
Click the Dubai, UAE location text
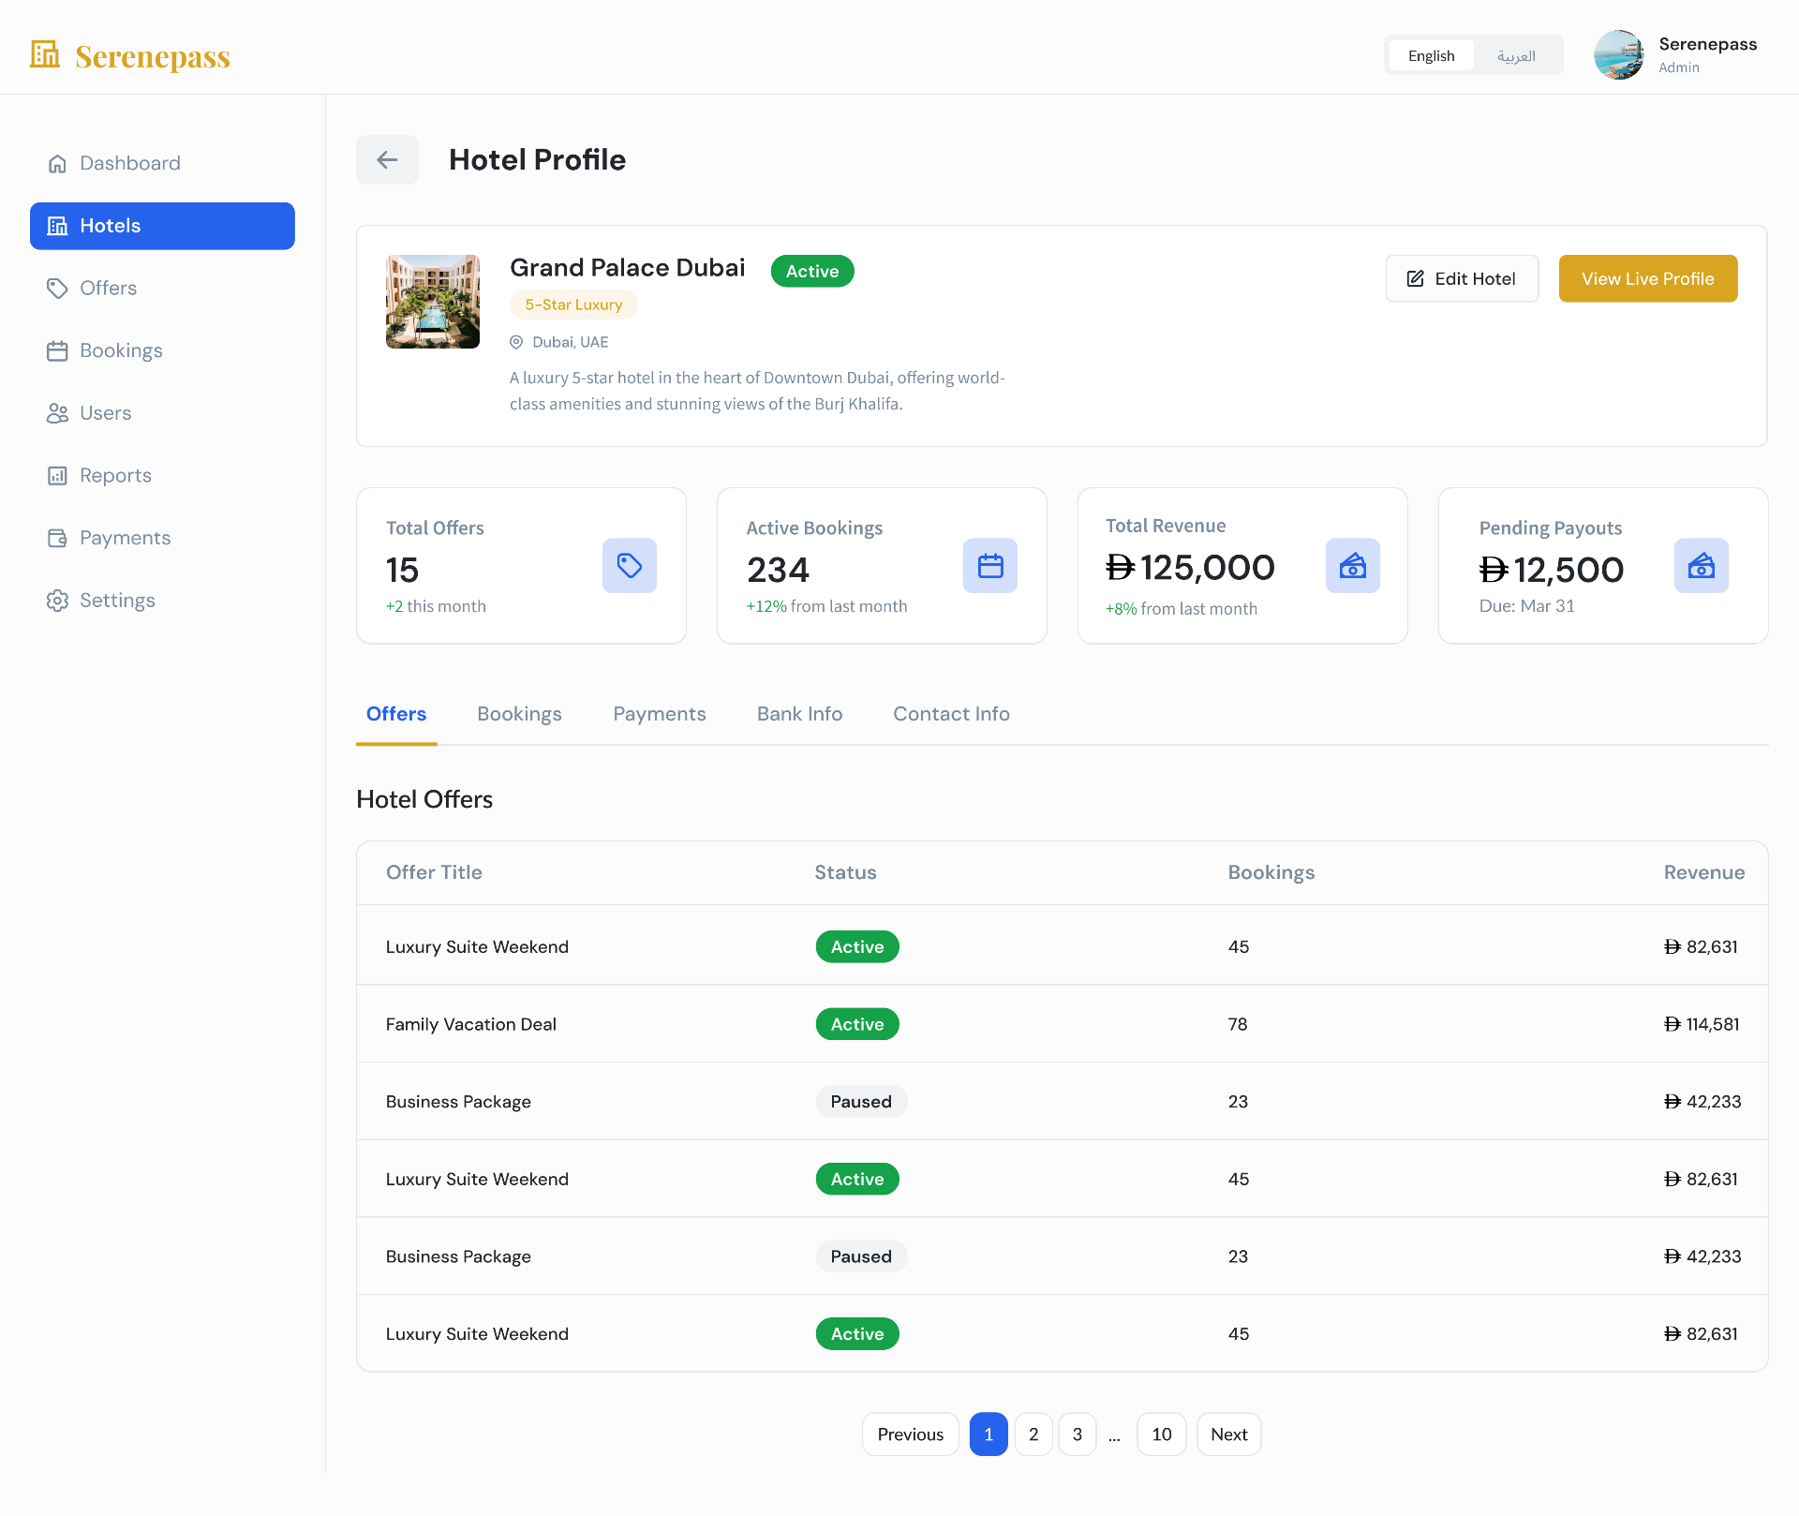(570, 343)
